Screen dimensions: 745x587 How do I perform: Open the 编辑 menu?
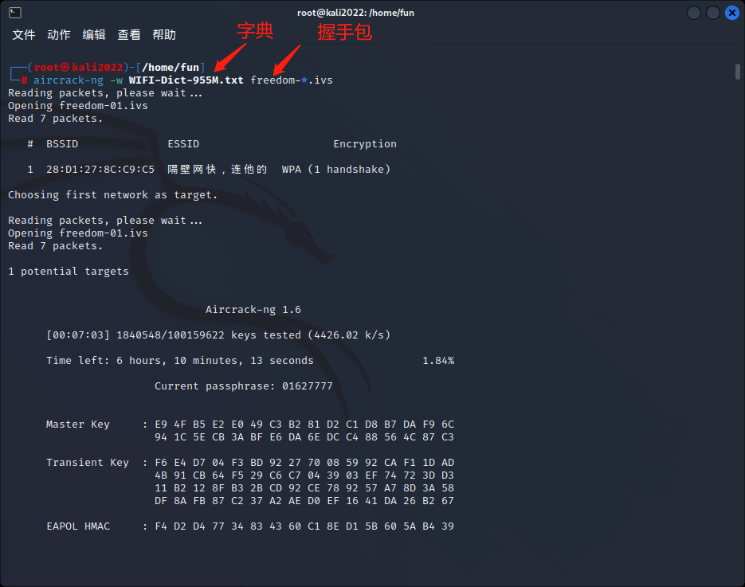[x=94, y=35]
